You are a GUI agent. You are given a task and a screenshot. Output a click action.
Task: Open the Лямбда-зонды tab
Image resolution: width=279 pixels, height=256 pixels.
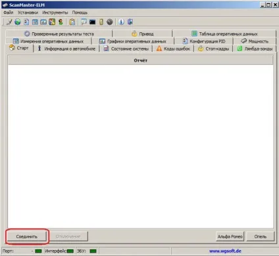tap(255, 49)
